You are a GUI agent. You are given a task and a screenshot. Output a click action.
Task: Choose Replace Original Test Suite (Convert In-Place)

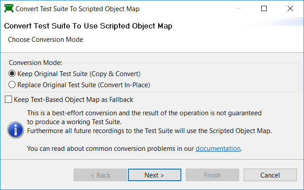coord(12,85)
